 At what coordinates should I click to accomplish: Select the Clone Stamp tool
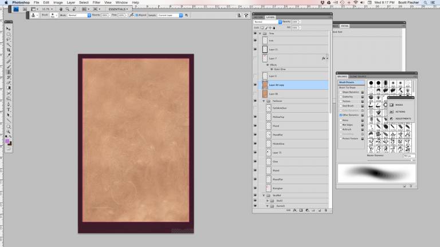click(9, 72)
